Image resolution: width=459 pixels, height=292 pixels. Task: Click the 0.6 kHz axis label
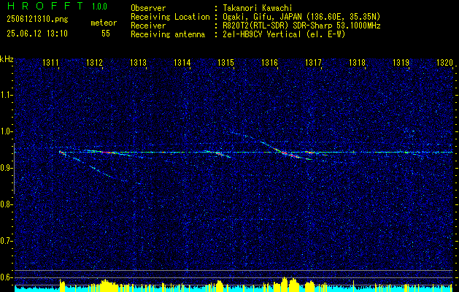[6, 277]
